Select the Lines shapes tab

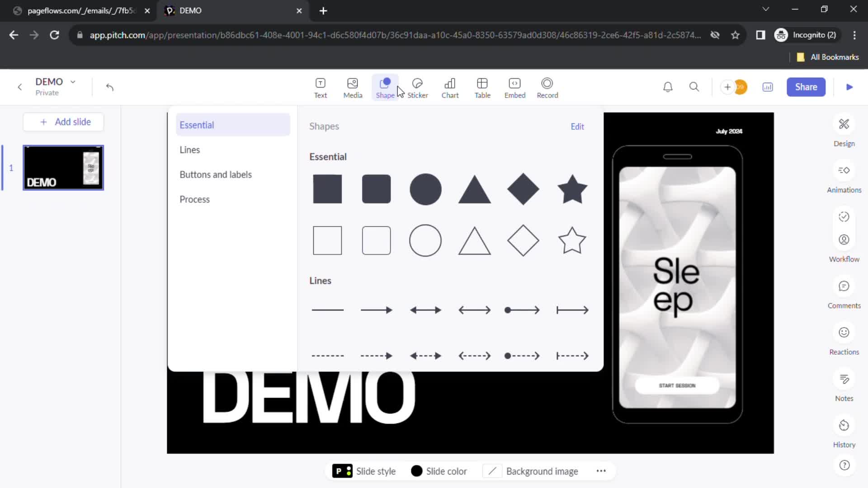point(189,149)
